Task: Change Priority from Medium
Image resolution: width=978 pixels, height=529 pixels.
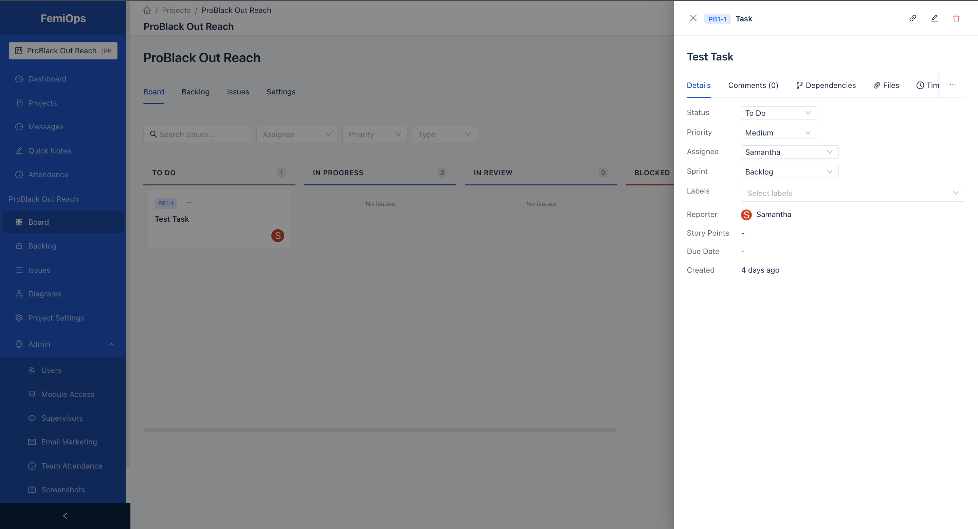Action: pyautogui.click(x=778, y=133)
